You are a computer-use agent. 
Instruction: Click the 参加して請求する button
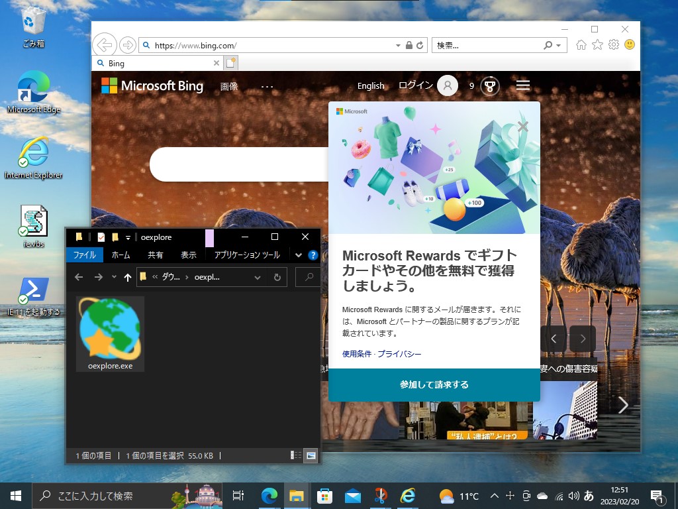[x=434, y=385]
